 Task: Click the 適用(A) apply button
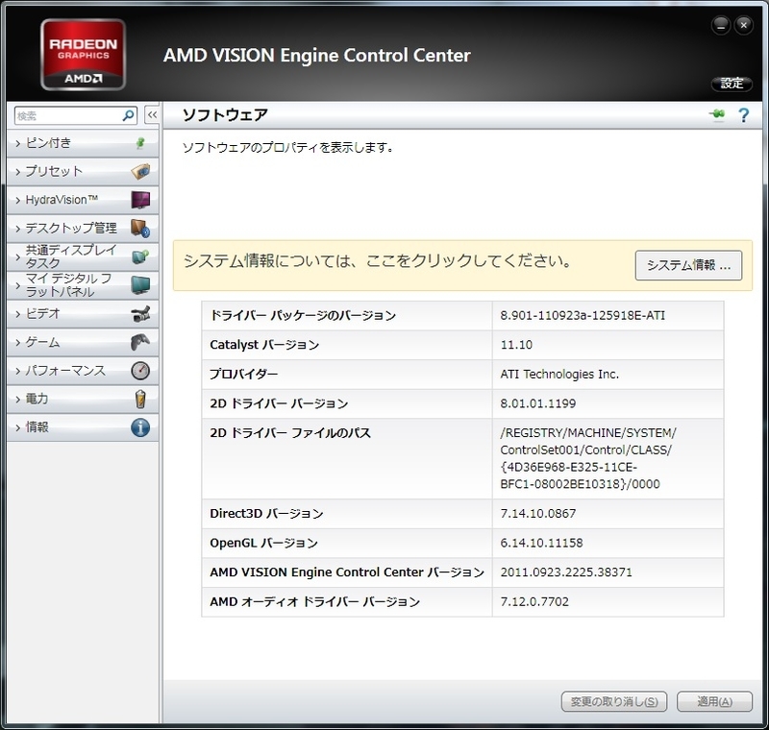[714, 701]
